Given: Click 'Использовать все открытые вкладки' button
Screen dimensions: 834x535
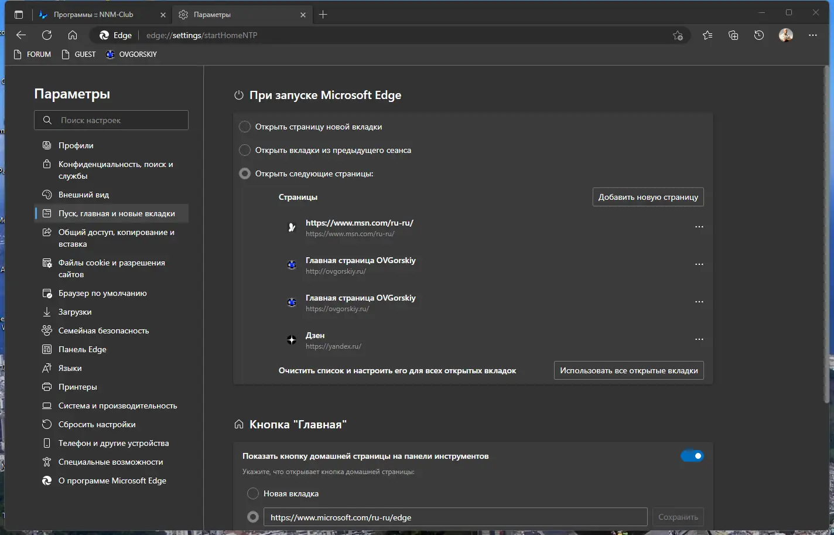Looking at the screenshot, I should (x=628, y=370).
